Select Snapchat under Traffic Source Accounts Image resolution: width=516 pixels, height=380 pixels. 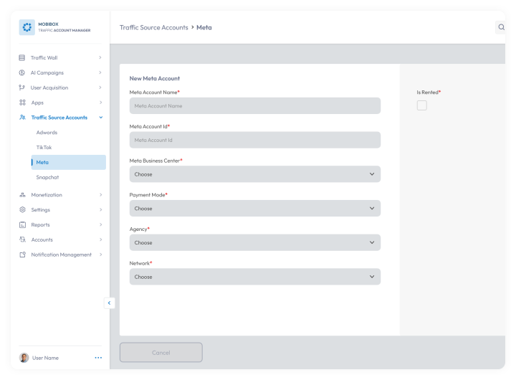point(47,177)
